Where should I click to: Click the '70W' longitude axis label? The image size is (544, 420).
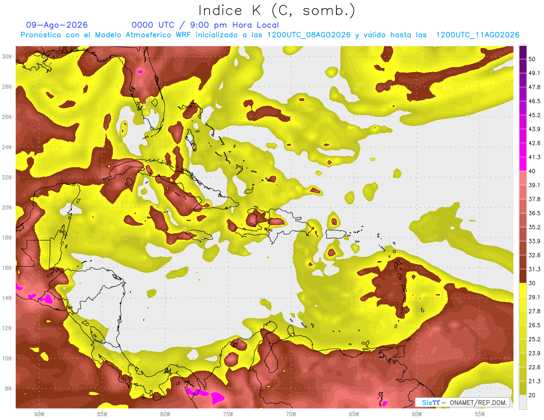291,414
